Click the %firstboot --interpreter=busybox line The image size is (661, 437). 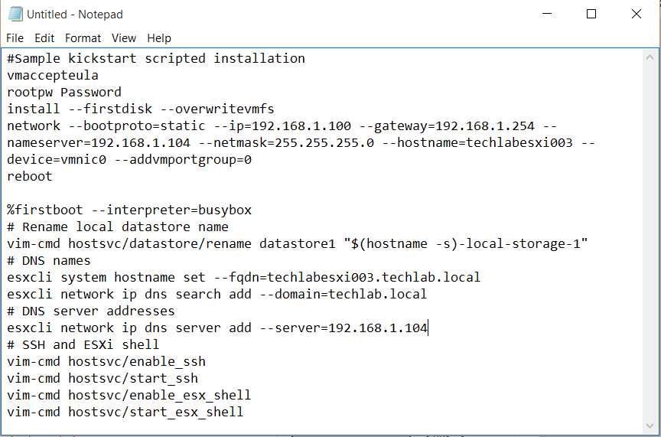pyautogui.click(x=129, y=210)
